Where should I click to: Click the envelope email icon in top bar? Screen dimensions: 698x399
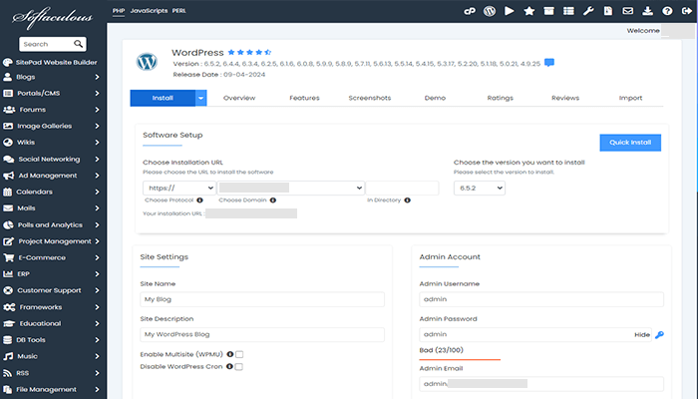click(x=627, y=11)
